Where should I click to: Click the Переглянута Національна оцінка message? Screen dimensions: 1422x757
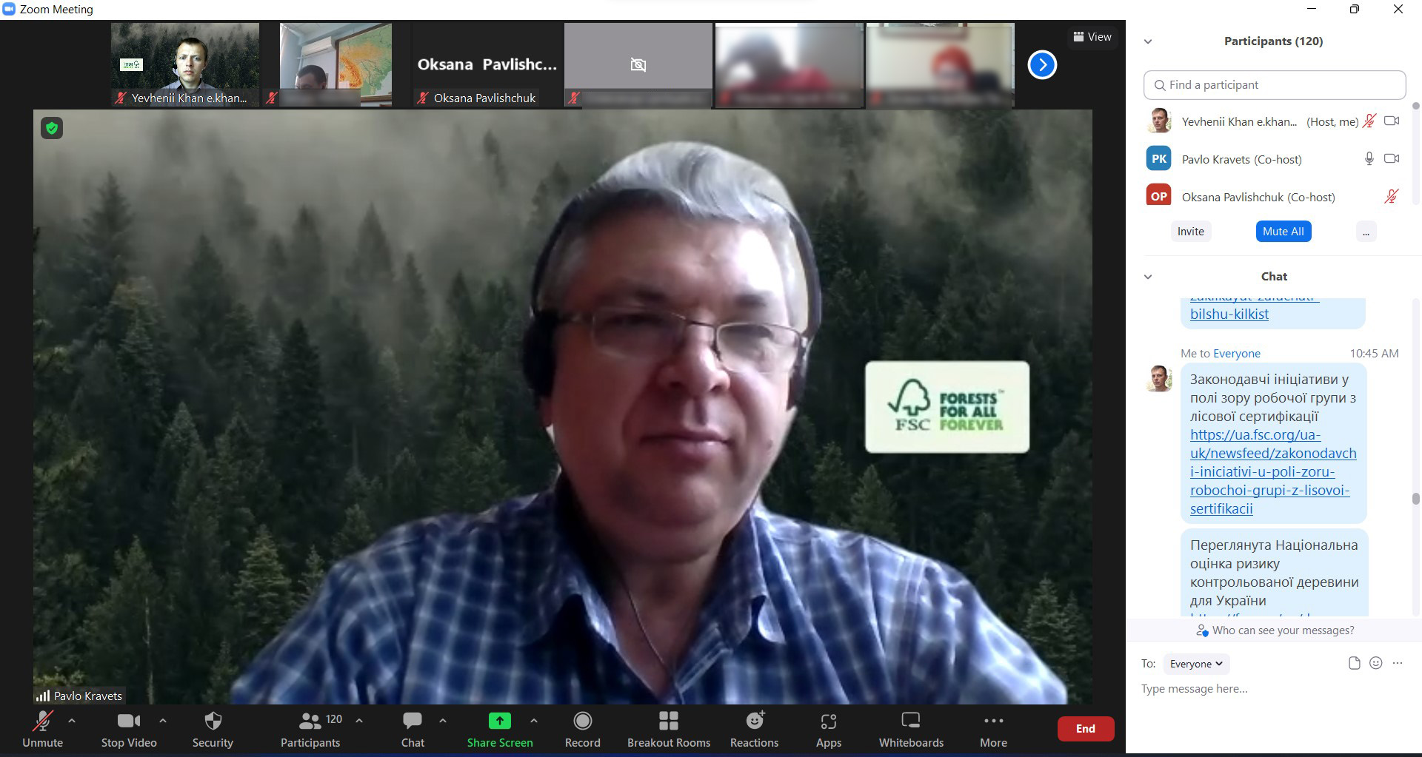click(x=1274, y=573)
